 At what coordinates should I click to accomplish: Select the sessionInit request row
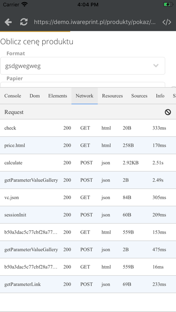88,215
